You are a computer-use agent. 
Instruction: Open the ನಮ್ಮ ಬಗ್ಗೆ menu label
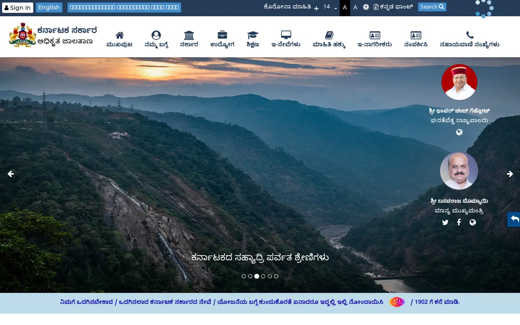(156, 45)
